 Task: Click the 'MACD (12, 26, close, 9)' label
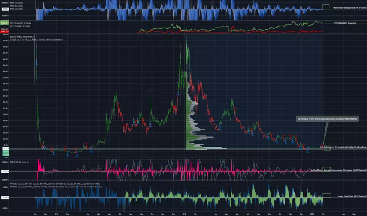click(19, 162)
